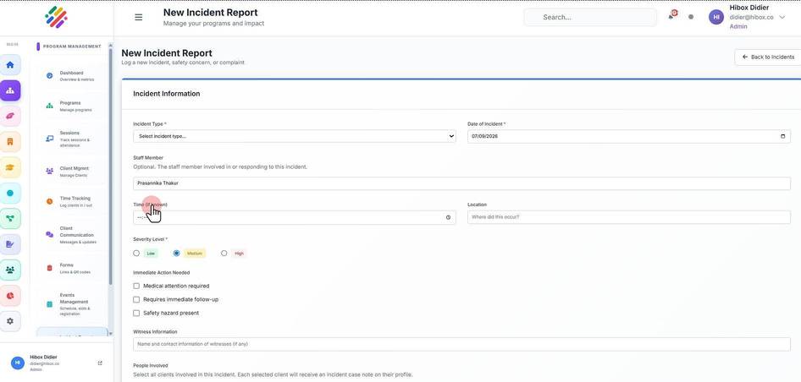Open Client Communication menu item
Viewport: 801px width, 382px height.
(71, 235)
